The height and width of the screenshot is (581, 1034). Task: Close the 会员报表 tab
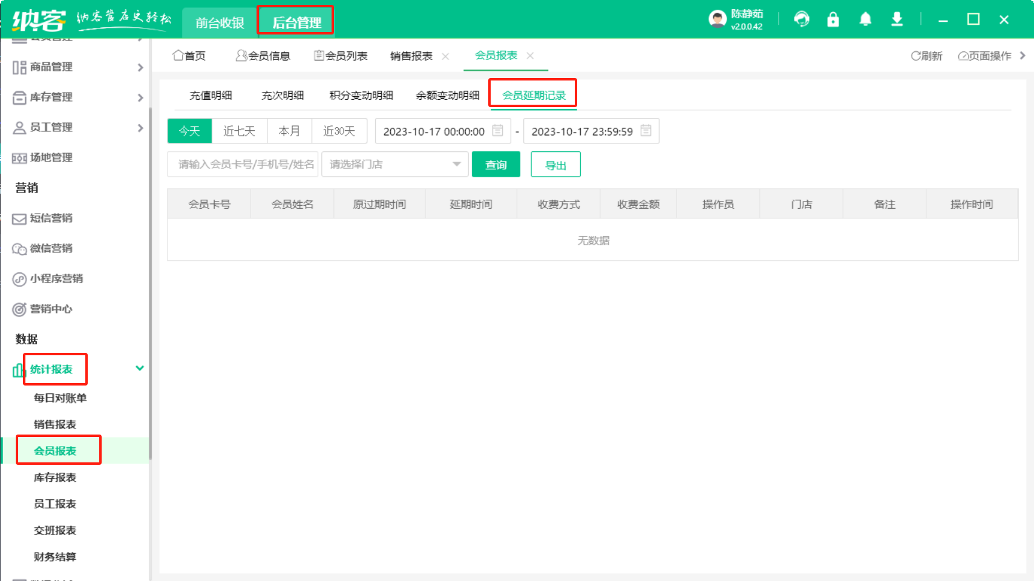(x=530, y=56)
